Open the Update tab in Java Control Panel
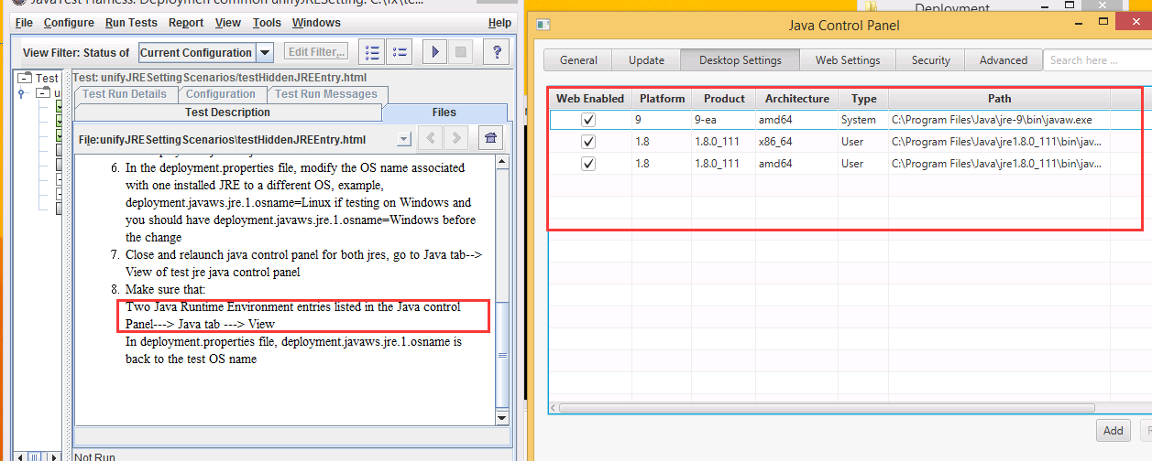 (646, 60)
